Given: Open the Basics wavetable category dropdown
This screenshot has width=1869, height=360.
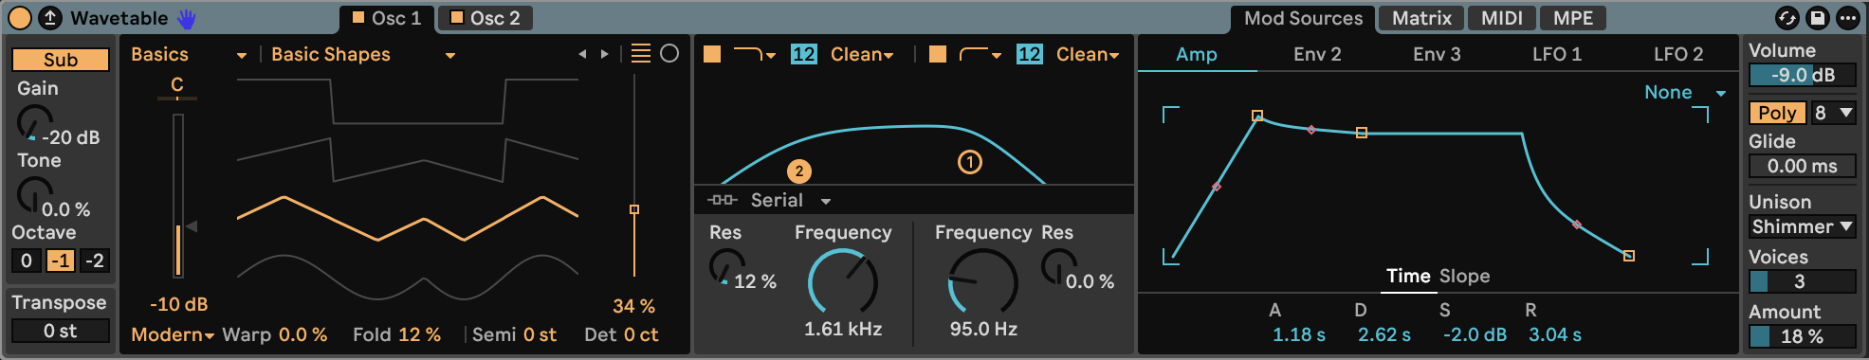Looking at the screenshot, I should click(x=189, y=55).
